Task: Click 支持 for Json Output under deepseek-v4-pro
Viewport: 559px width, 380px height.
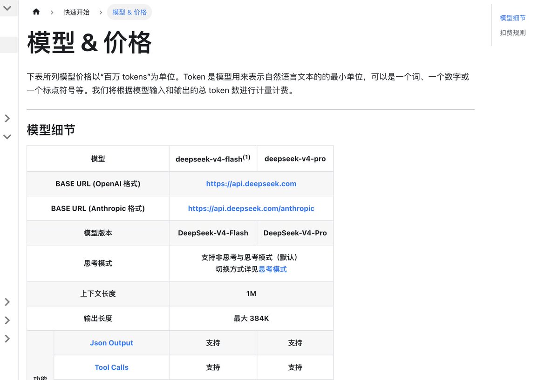Action: coord(295,343)
